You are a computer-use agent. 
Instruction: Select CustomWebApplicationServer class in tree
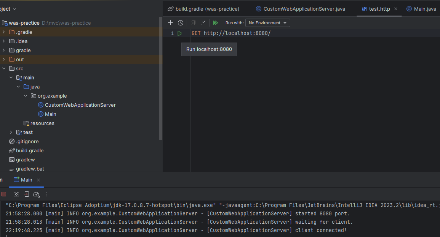(80, 105)
